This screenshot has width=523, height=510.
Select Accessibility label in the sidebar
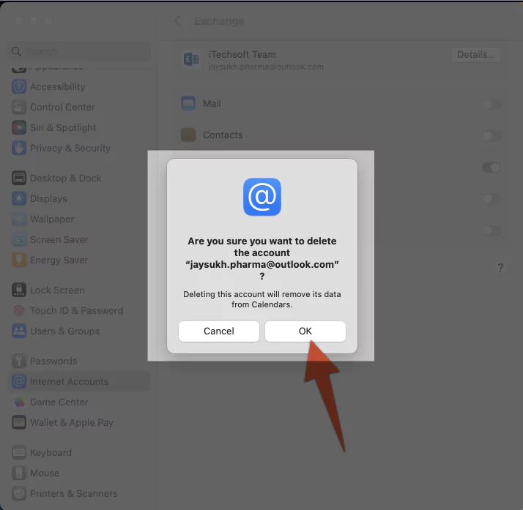[58, 86]
